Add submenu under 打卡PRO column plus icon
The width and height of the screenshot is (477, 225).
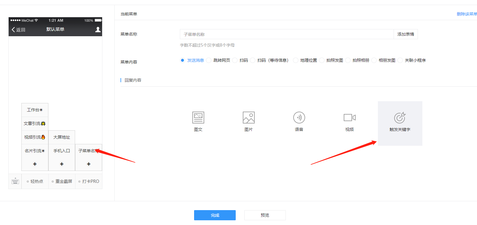pyautogui.click(x=88, y=164)
